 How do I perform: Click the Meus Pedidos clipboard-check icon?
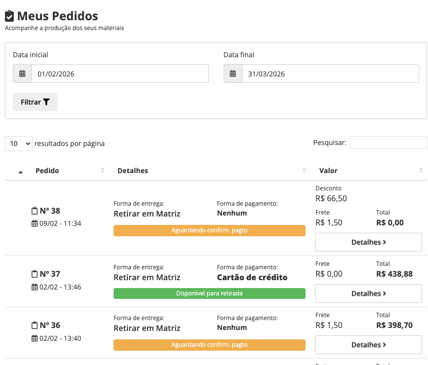click(x=9, y=16)
